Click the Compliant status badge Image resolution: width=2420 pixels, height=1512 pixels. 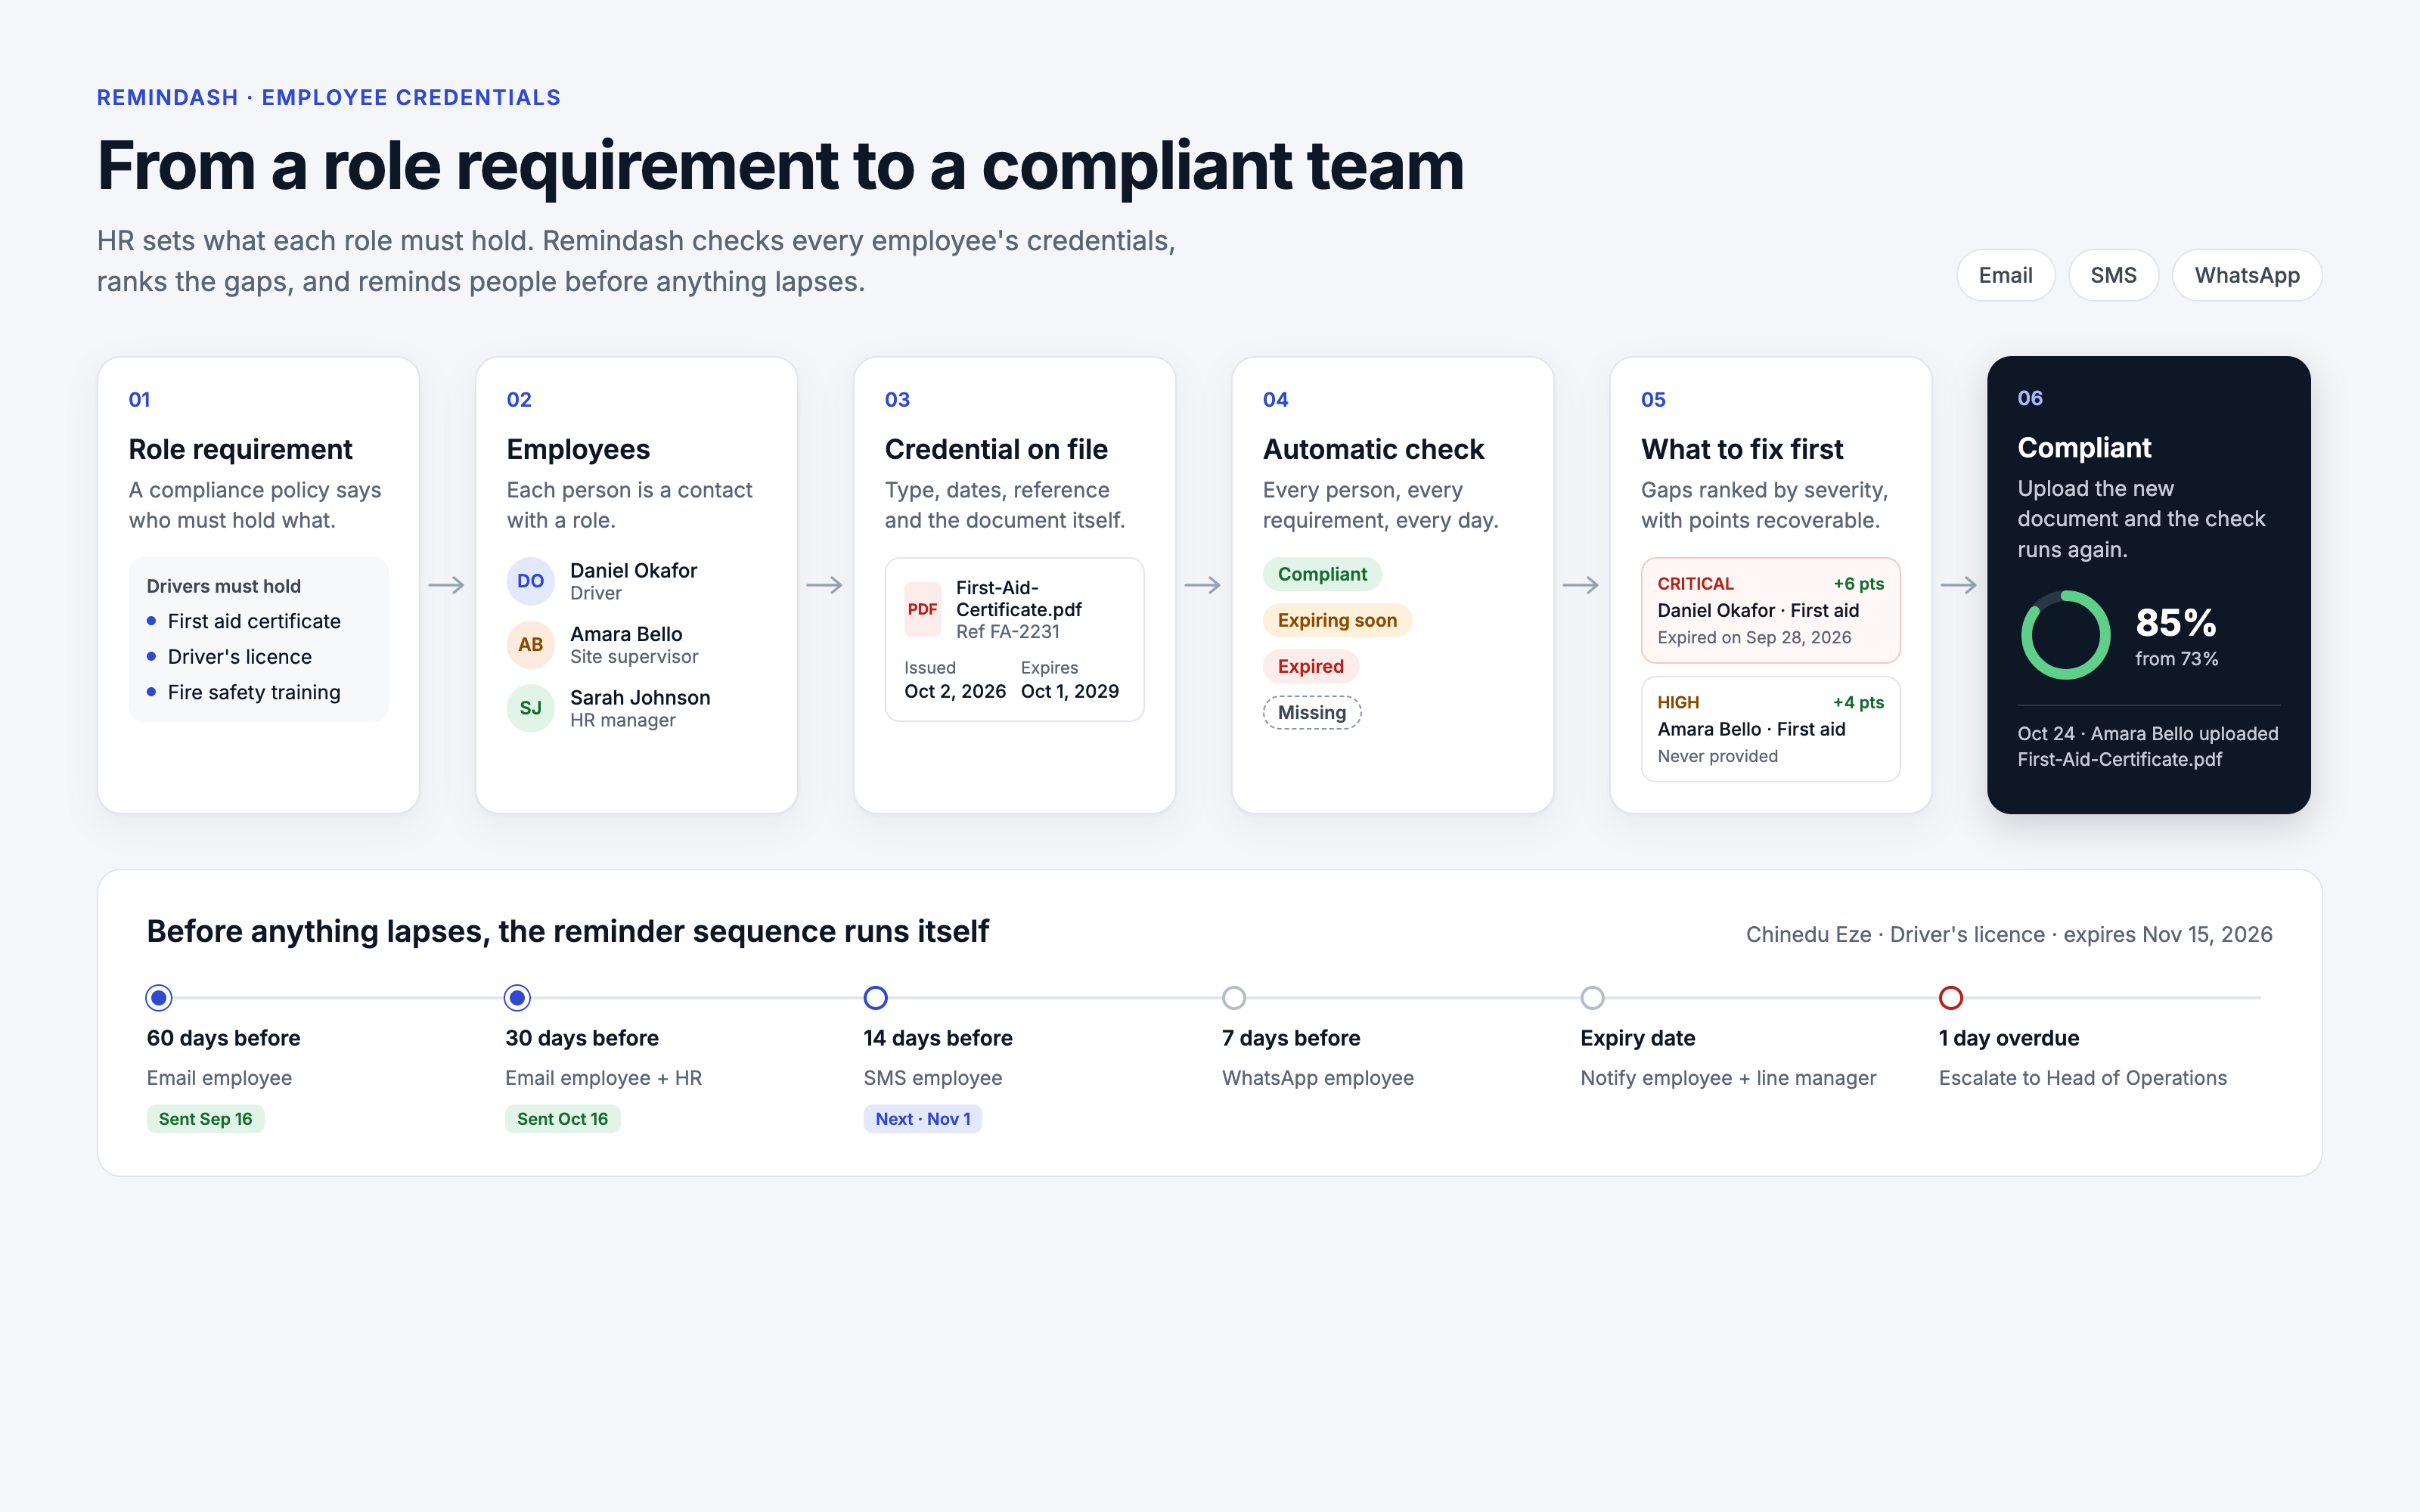coord(1322,574)
